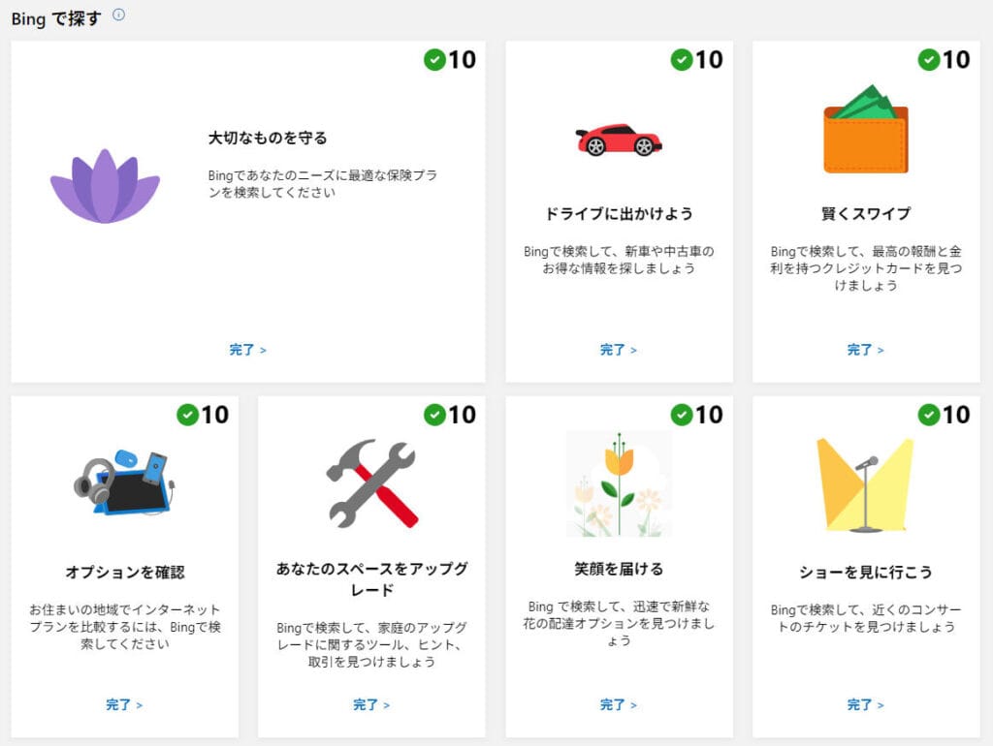Open 完了 link under オプションを確認
This screenshot has height=746, width=993.
click(124, 705)
